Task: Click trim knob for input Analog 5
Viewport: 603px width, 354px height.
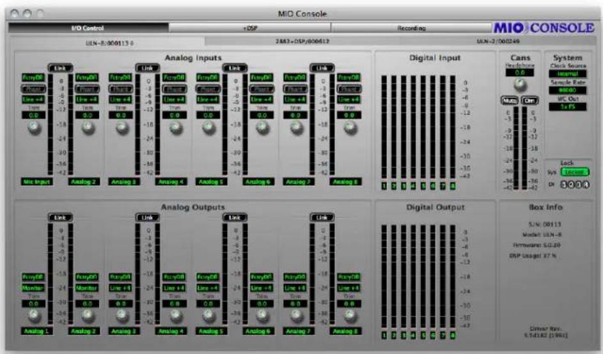Action: pyautogui.click(x=209, y=127)
